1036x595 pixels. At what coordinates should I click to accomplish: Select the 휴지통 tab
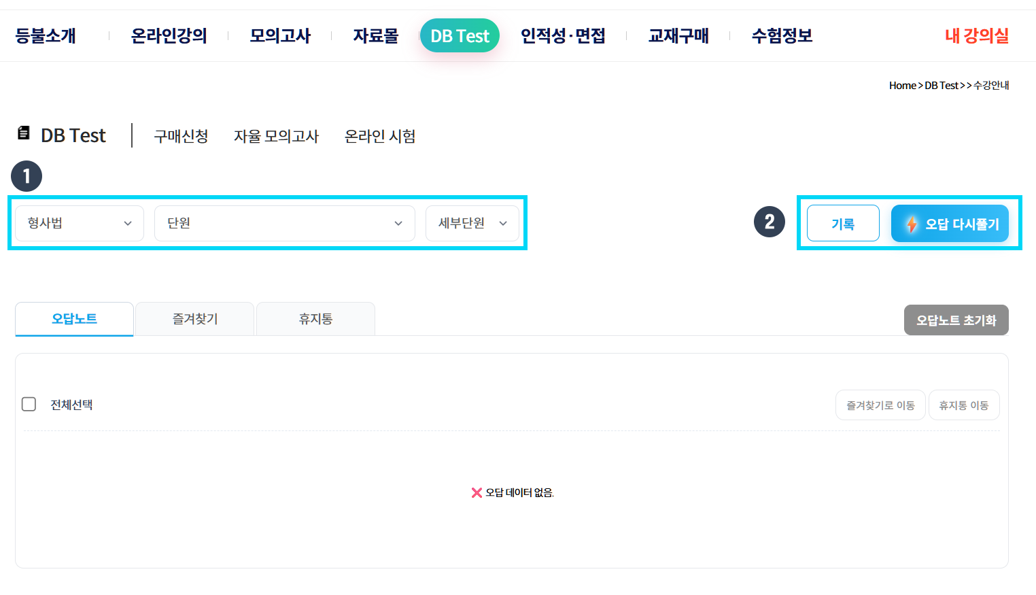(315, 319)
